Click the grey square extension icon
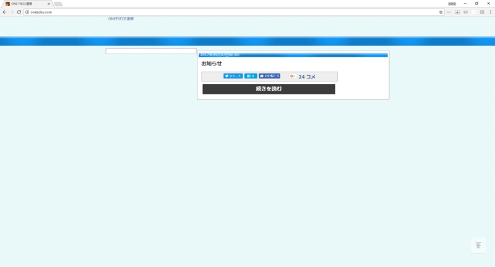The image size is (495, 267). (x=482, y=12)
